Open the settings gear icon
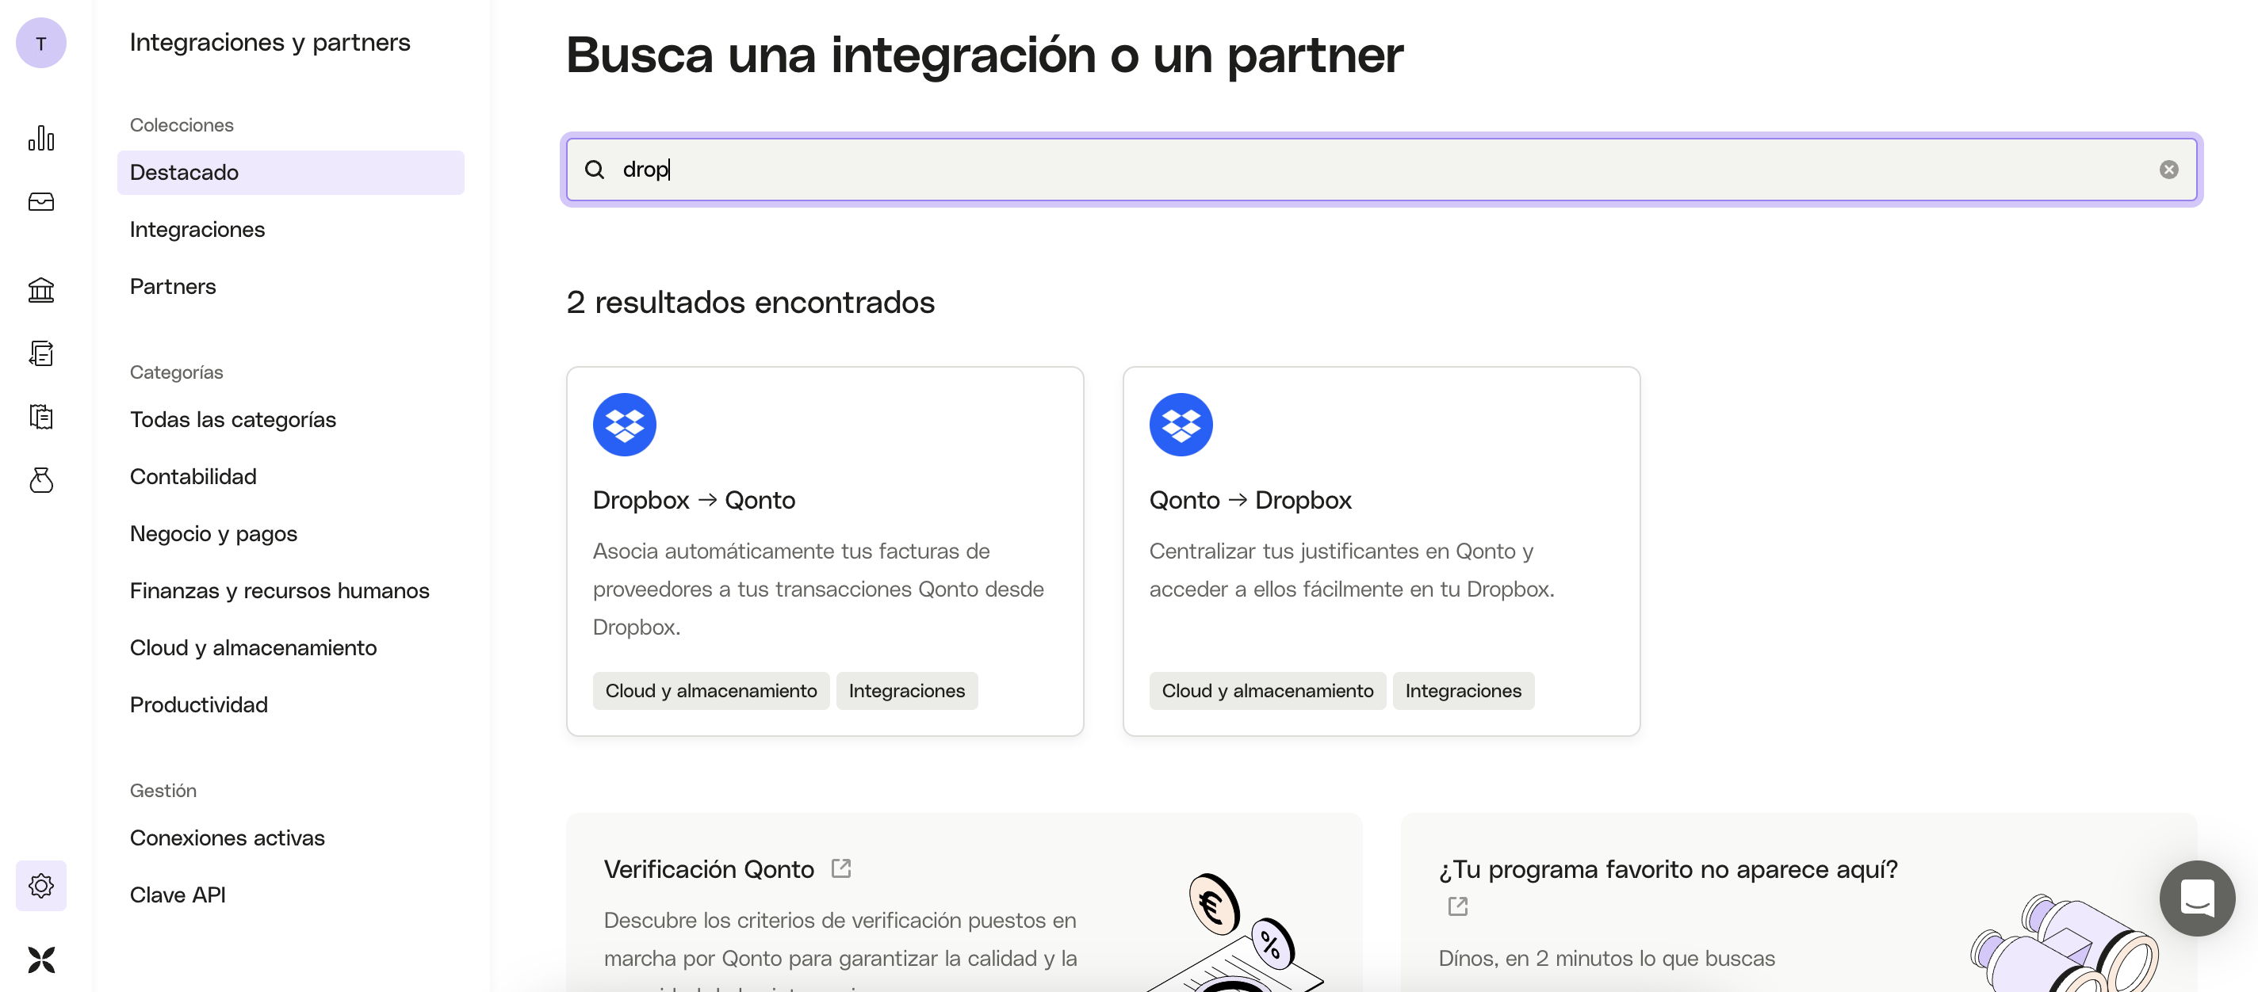The height and width of the screenshot is (992, 2258). [x=41, y=885]
